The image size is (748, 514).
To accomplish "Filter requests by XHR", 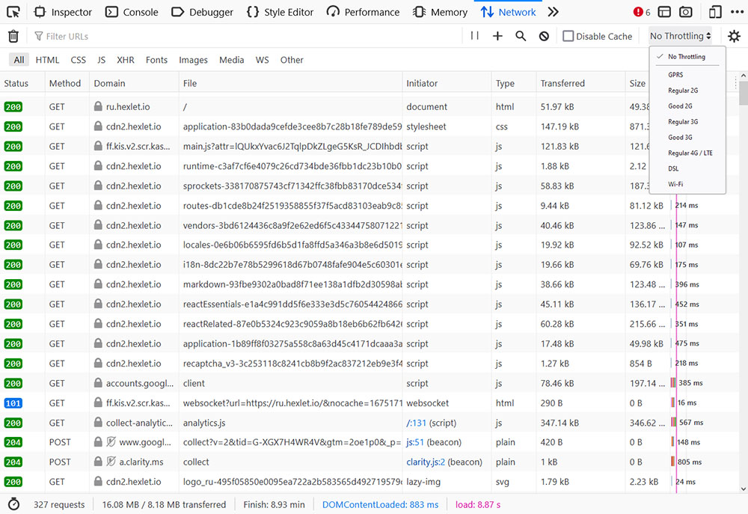I will pos(125,60).
